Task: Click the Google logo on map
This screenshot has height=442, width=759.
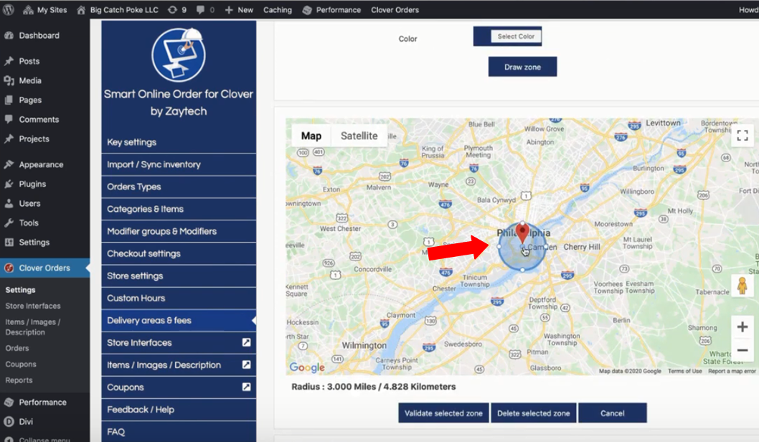Action: tap(307, 367)
